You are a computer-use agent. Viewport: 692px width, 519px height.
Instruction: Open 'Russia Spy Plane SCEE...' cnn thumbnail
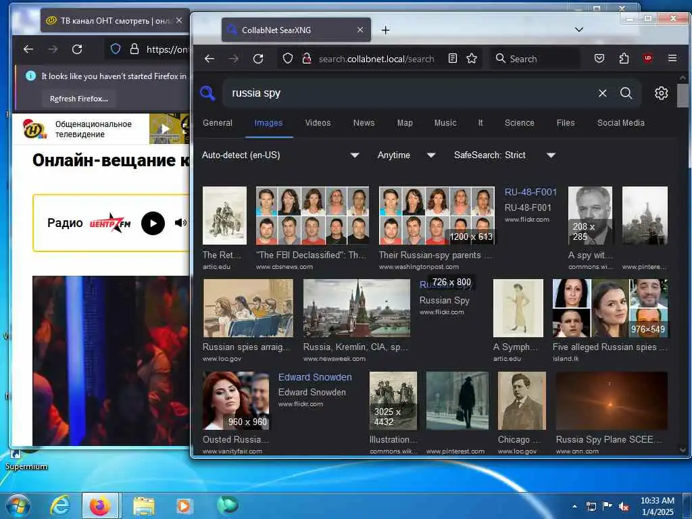(x=612, y=401)
